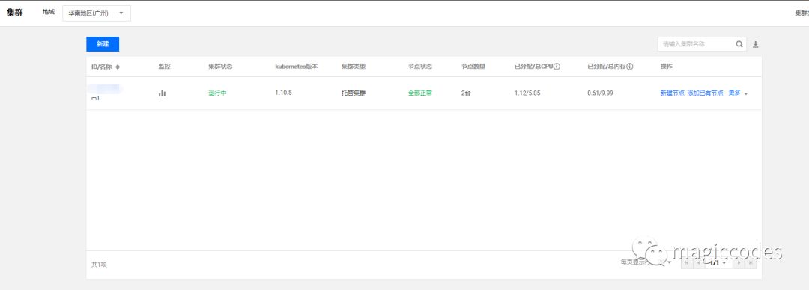Click the 全部正常 node status cell
The image size is (809, 290).
coord(420,93)
